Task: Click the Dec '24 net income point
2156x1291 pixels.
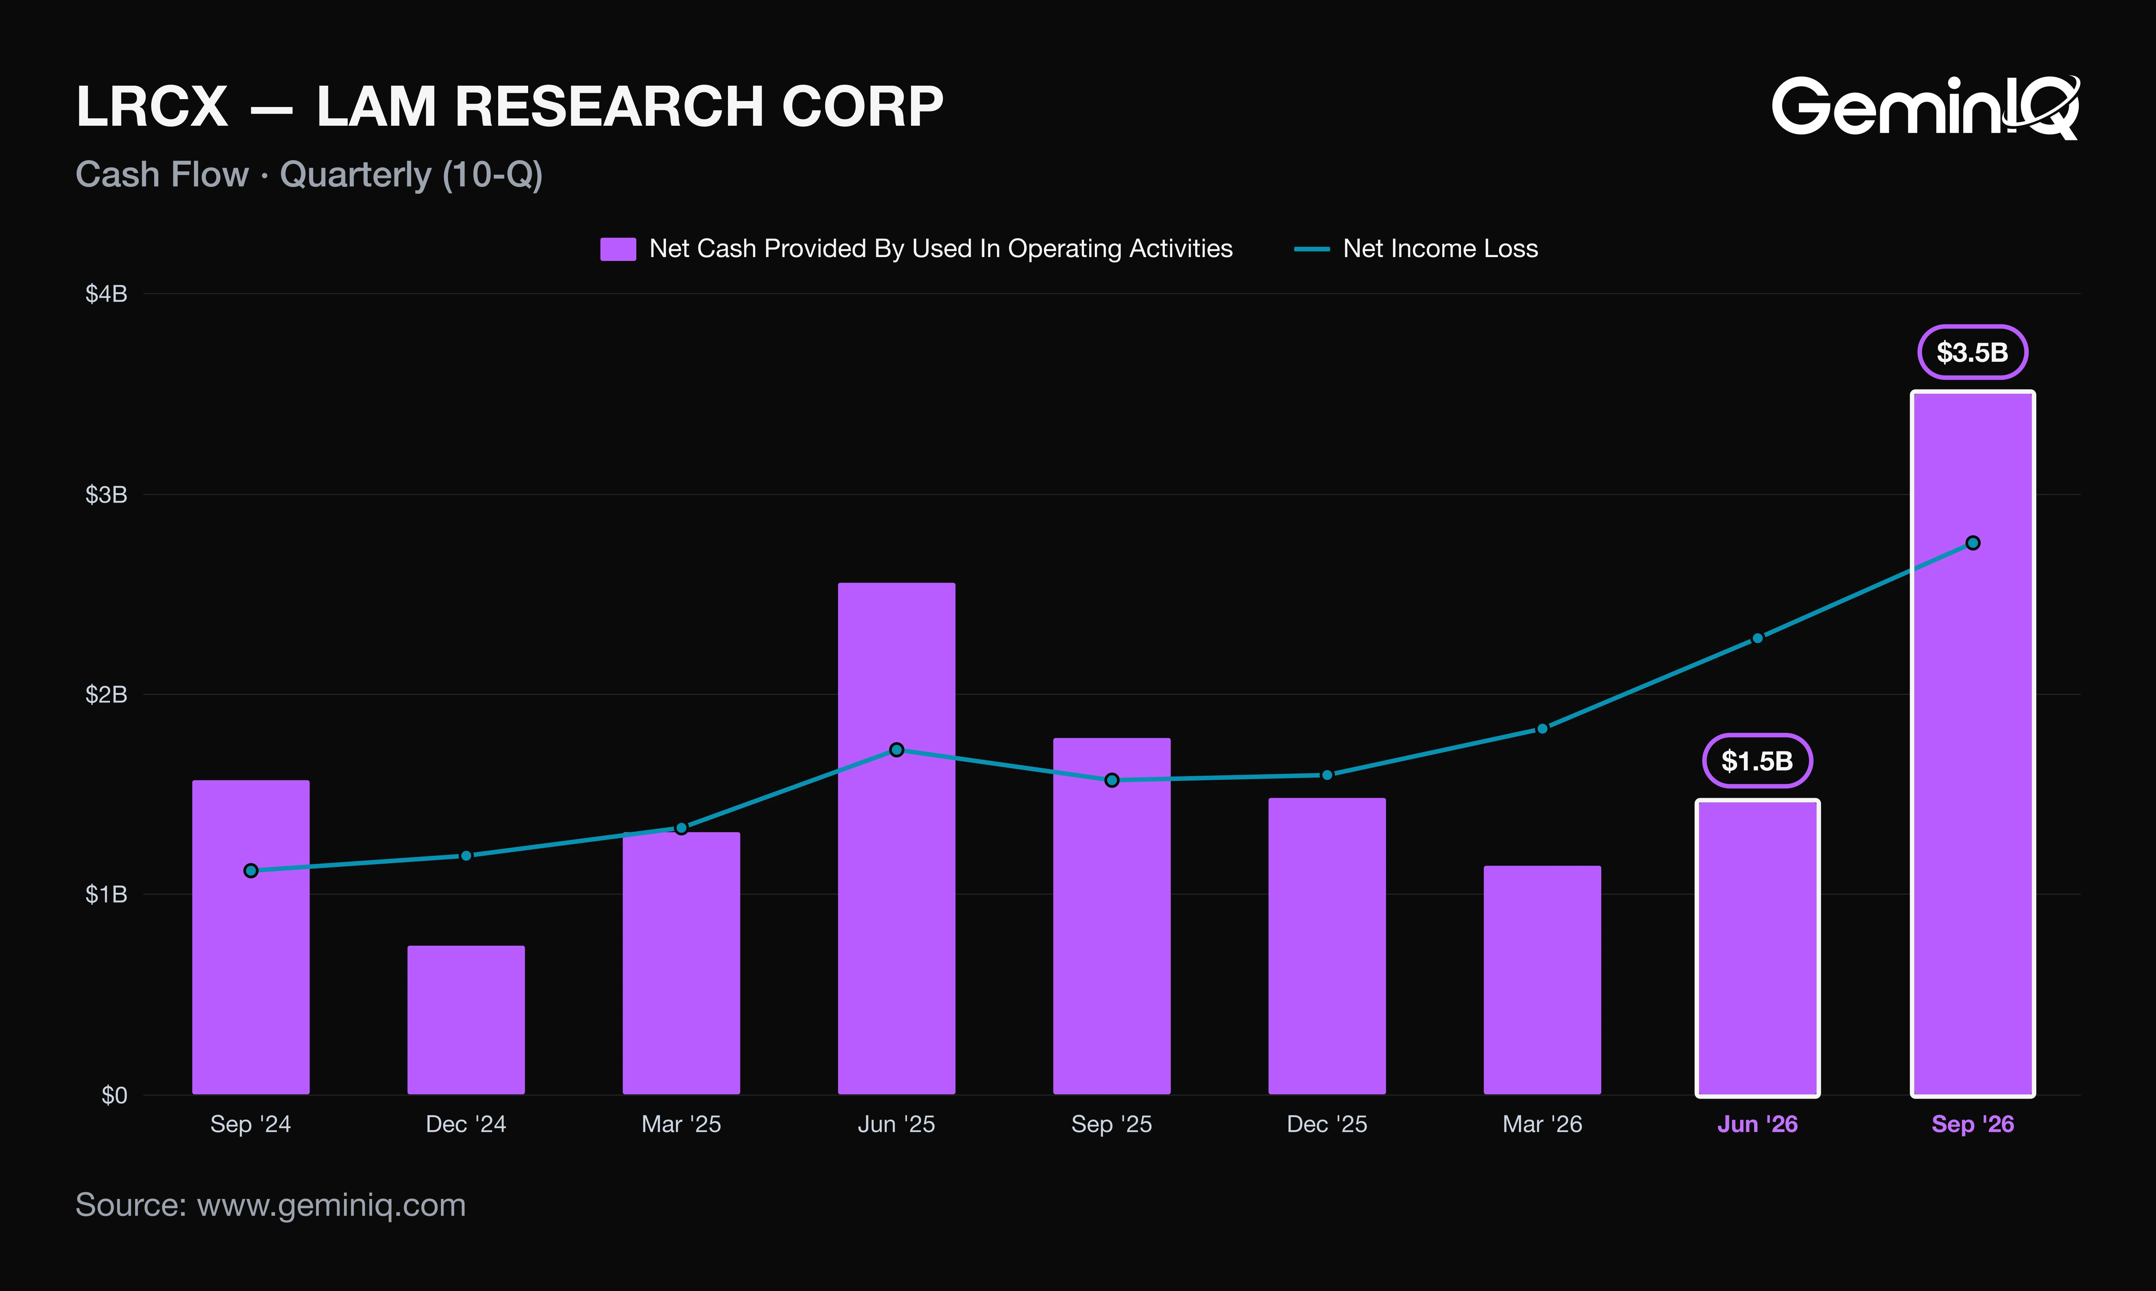Action: (x=466, y=856)
